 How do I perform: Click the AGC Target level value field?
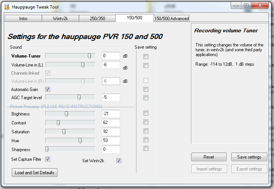coord(111,97)
